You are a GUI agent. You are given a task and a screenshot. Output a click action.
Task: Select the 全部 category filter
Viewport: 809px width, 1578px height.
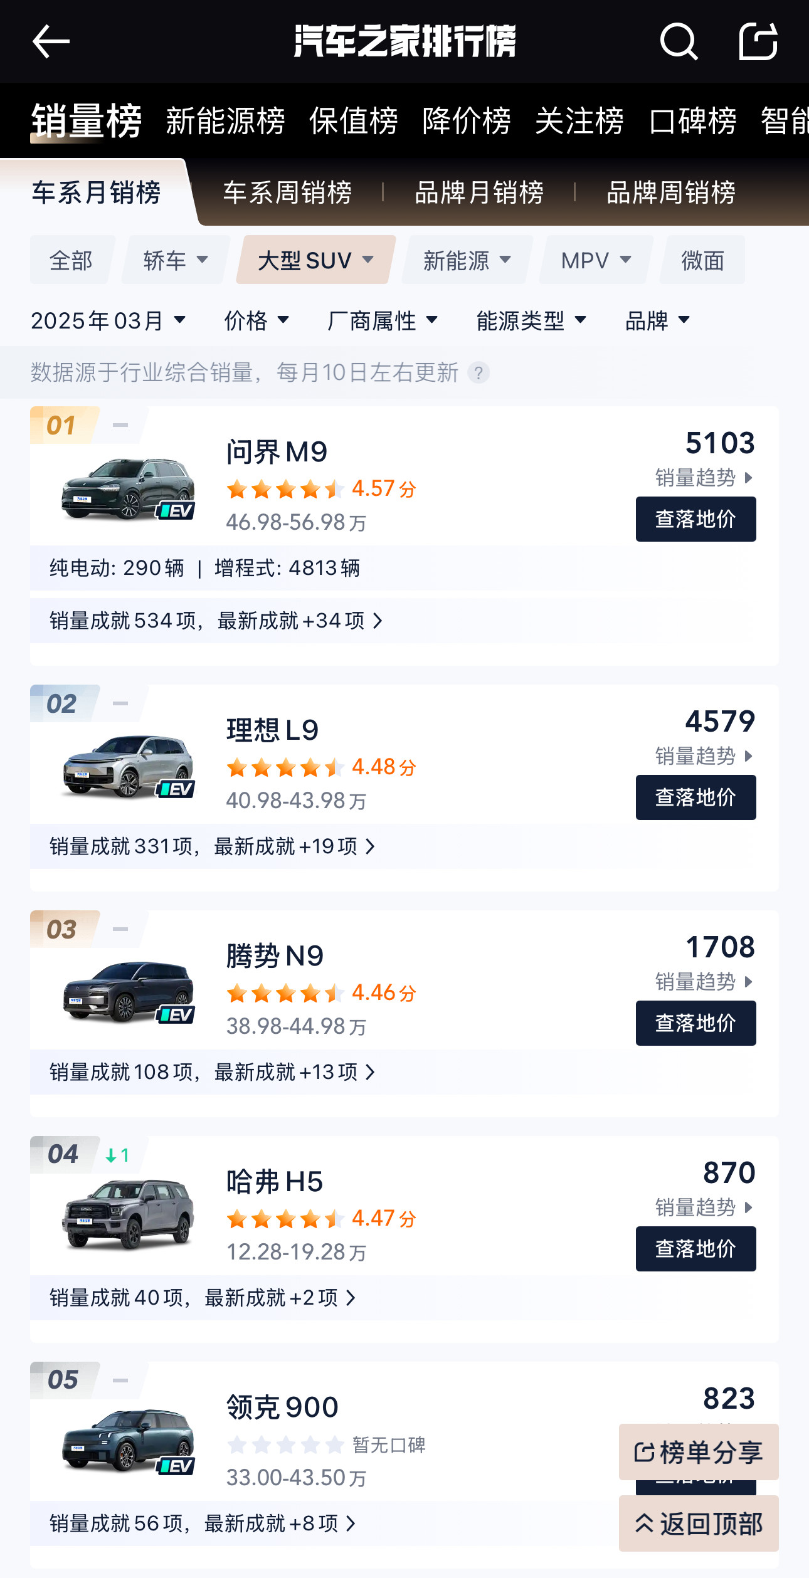[71, 260]
